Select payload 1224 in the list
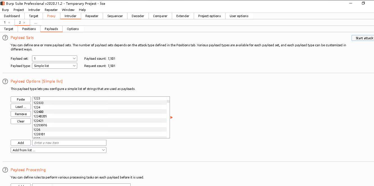Image resolution: width=374 pixels, height=186 pixels. [x=100, y=107]
